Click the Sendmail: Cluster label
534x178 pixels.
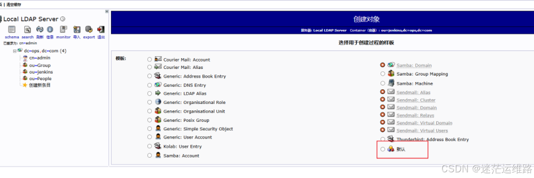[416, 100]
